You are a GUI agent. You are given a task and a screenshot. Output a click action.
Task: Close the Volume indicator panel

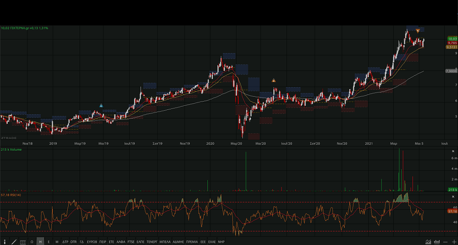tap(453, 151)
